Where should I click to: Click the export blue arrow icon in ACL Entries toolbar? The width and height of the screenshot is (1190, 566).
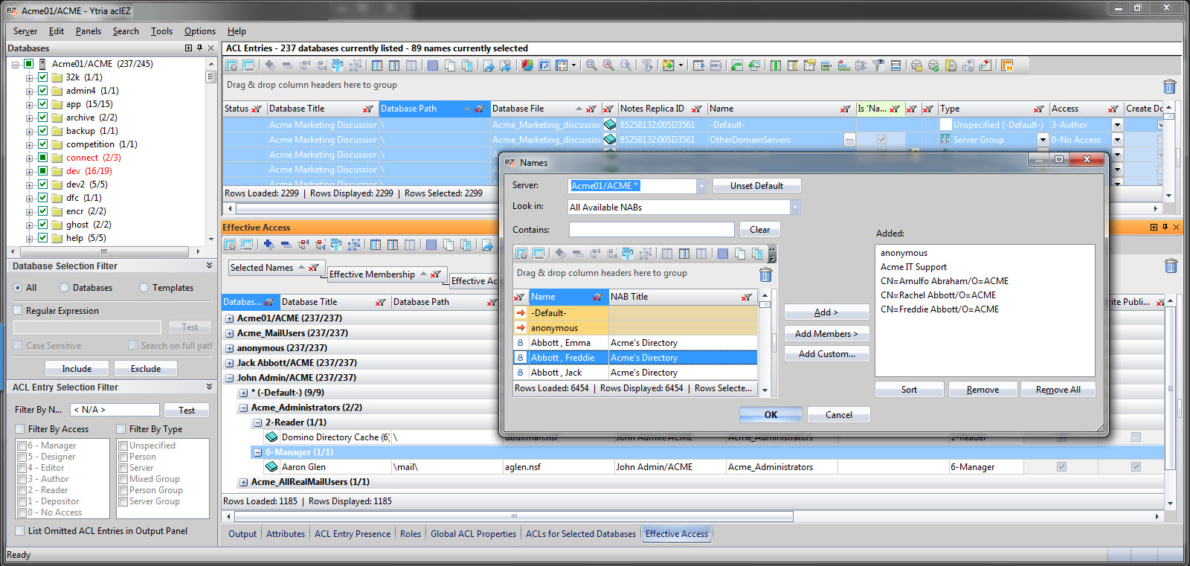[489, 65]
